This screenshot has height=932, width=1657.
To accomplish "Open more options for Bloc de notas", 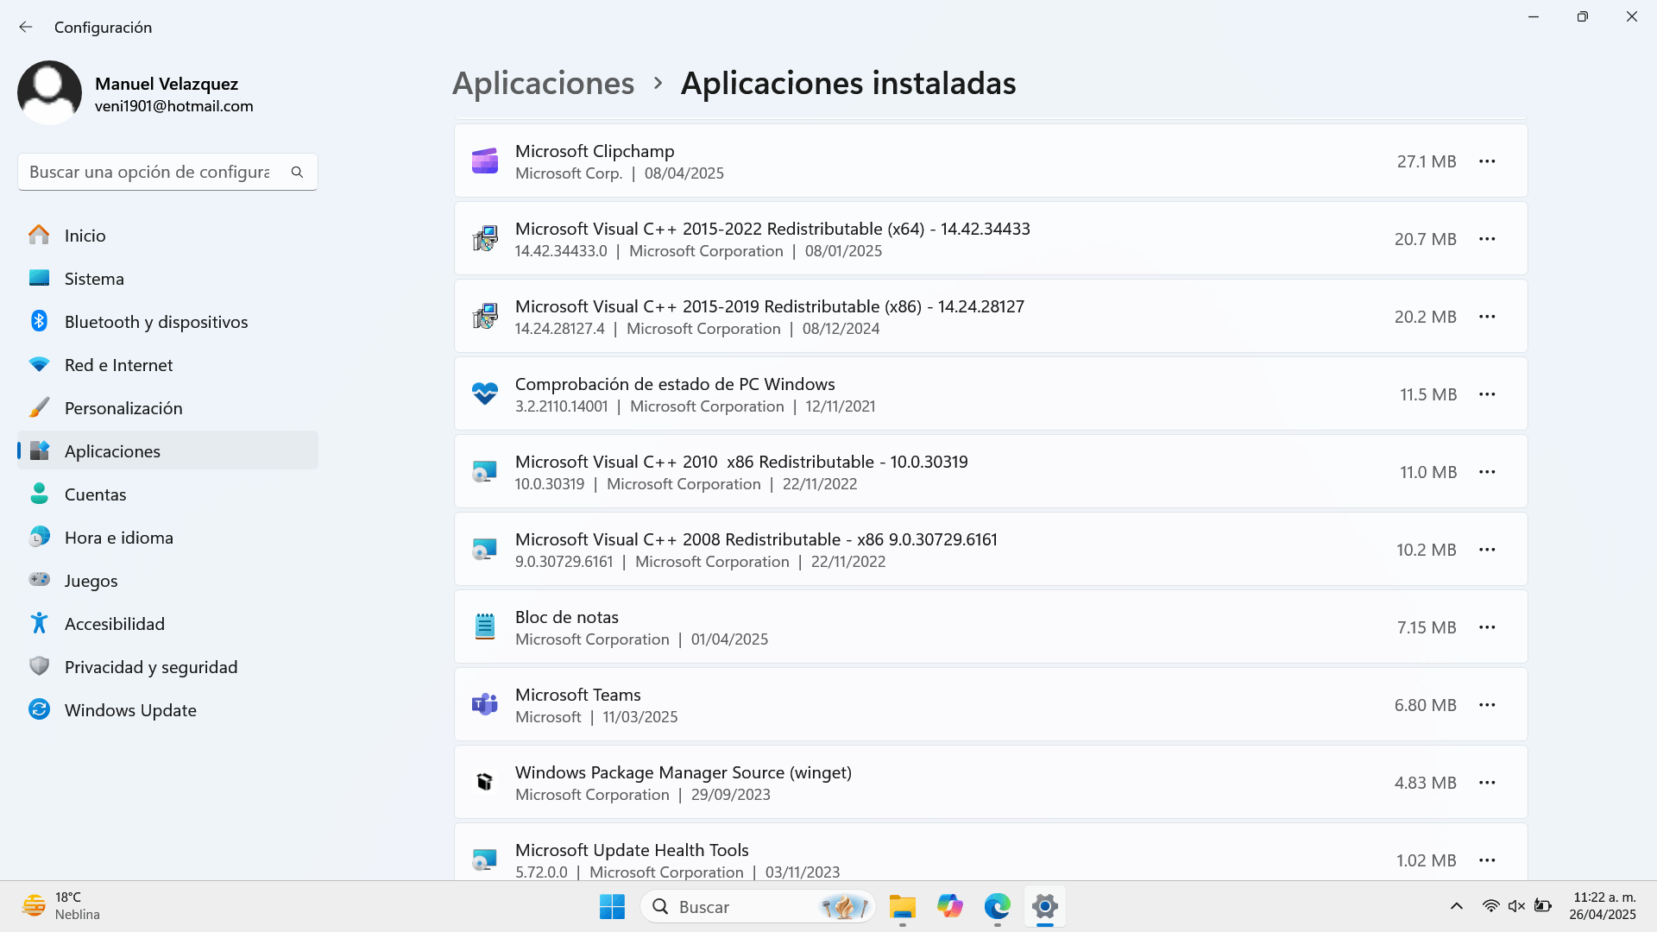I will click(1487, 627).
